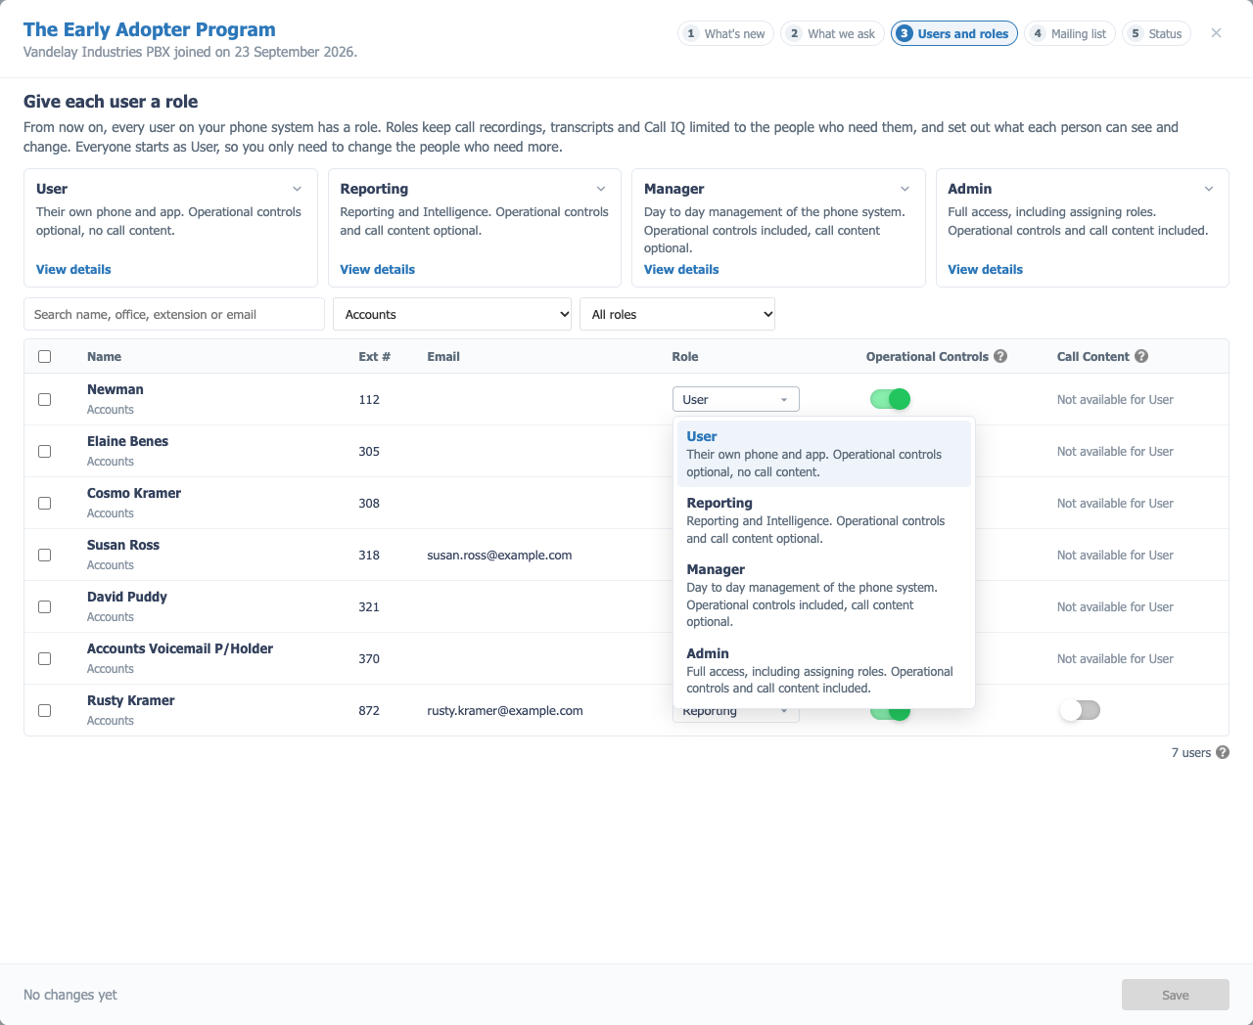Turn off Newman's Operational Controls toggle

[x=890, y=399]
